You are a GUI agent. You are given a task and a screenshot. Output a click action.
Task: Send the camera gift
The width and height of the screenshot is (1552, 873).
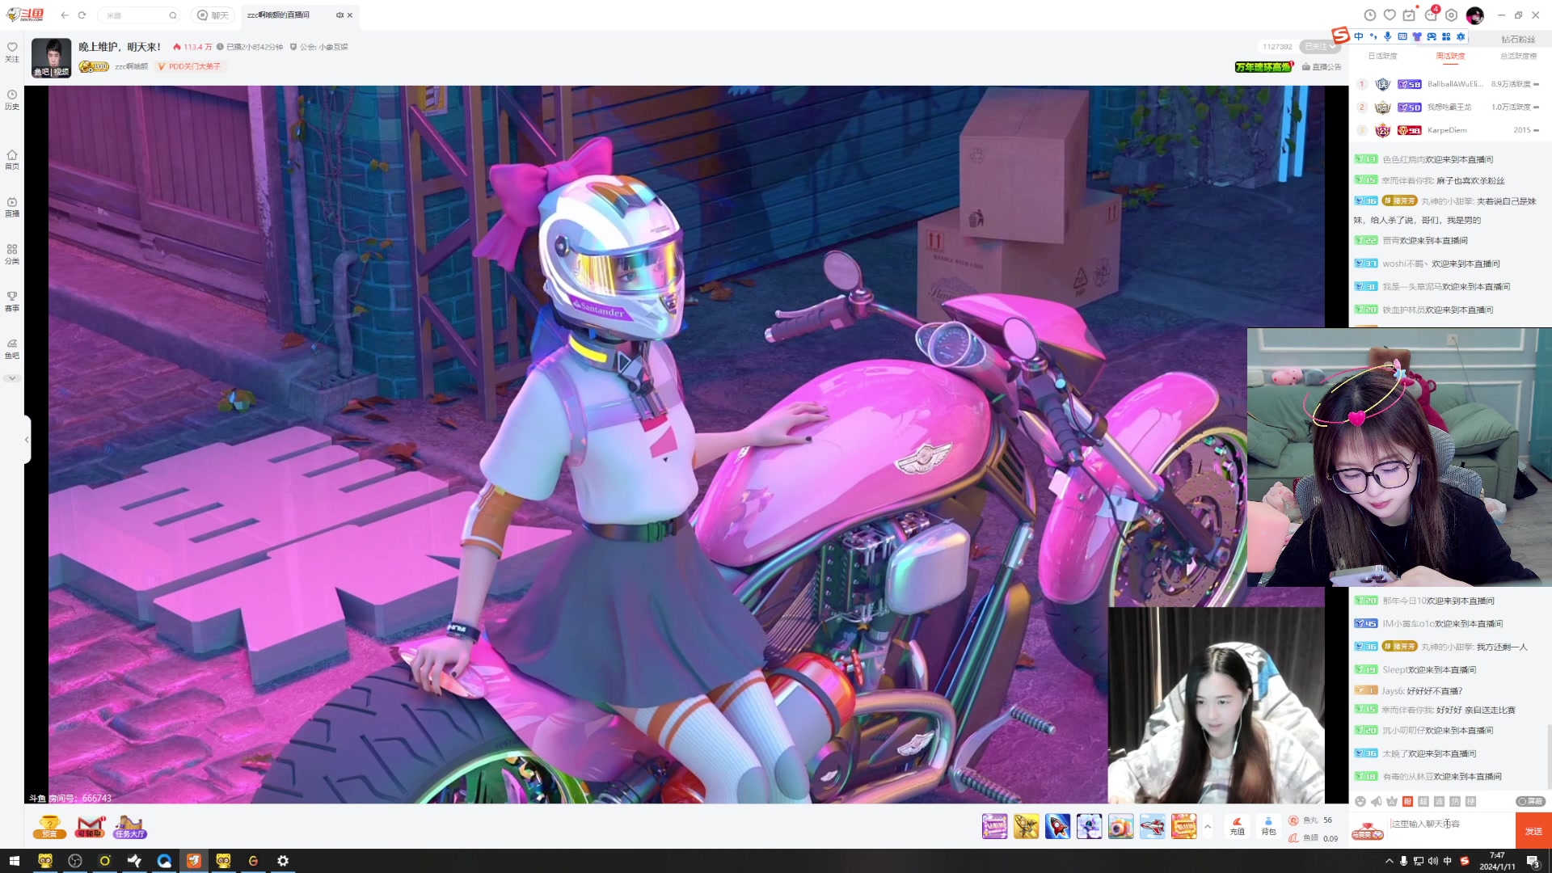click(1120, 826)
